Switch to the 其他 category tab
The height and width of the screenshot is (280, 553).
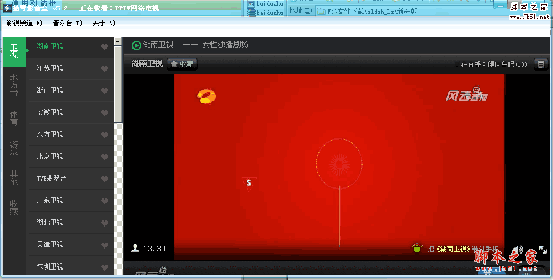click(14, 178)
